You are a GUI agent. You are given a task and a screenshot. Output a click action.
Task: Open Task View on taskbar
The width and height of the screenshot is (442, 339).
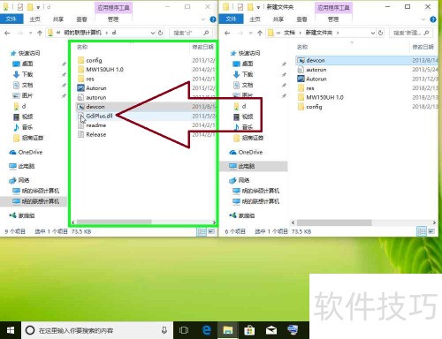coord(184,330)
